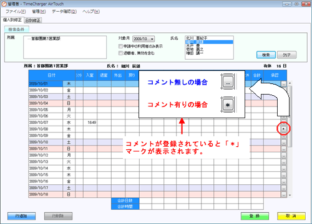Open comment button for 2009/10/18 row
Screen dimensions: 312x224
point(283,194)
